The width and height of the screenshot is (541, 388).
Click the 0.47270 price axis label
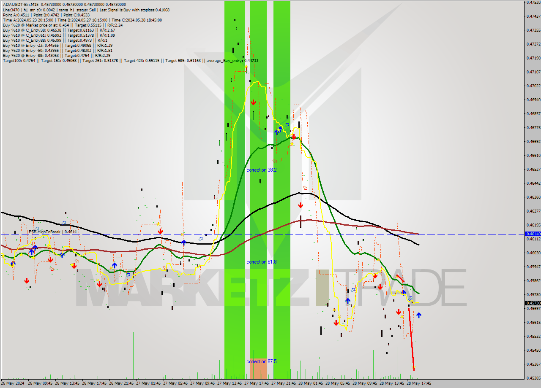click(x=533, y=44)
